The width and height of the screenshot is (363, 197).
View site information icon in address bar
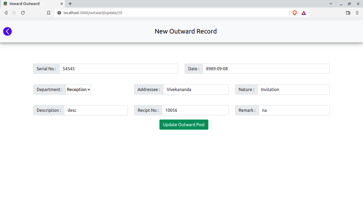(59, 13)
